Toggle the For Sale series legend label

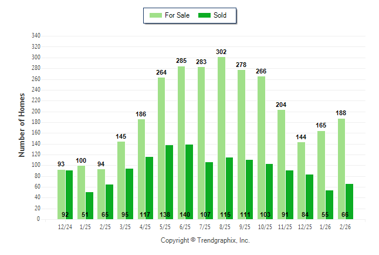tap(178, 15)
